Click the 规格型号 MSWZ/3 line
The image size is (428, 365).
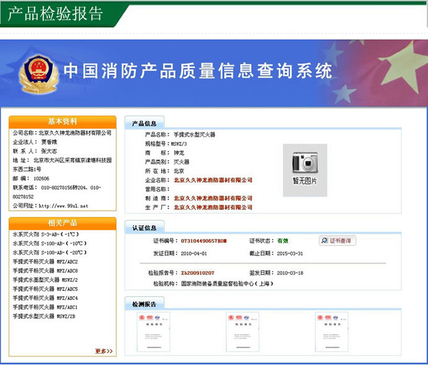166,144
